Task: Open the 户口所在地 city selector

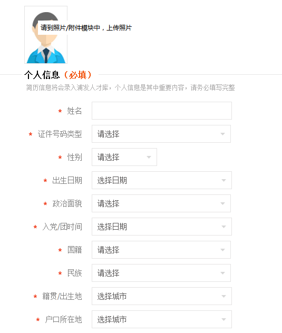Action: (x=162, y=319)
